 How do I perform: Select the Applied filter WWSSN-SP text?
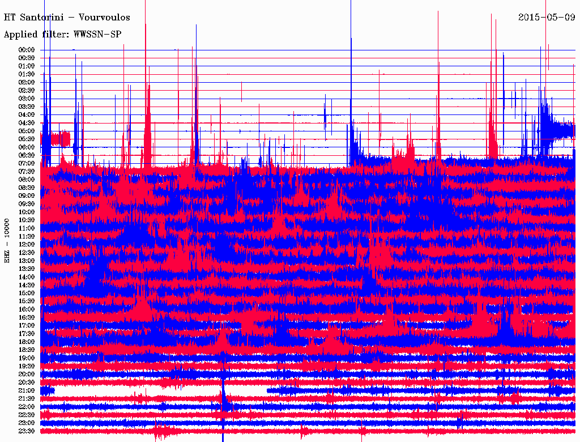point(62,35)
